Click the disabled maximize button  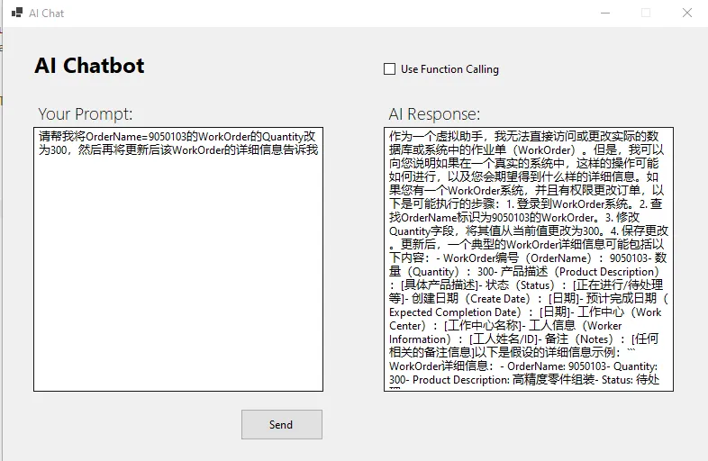(645, 14)
